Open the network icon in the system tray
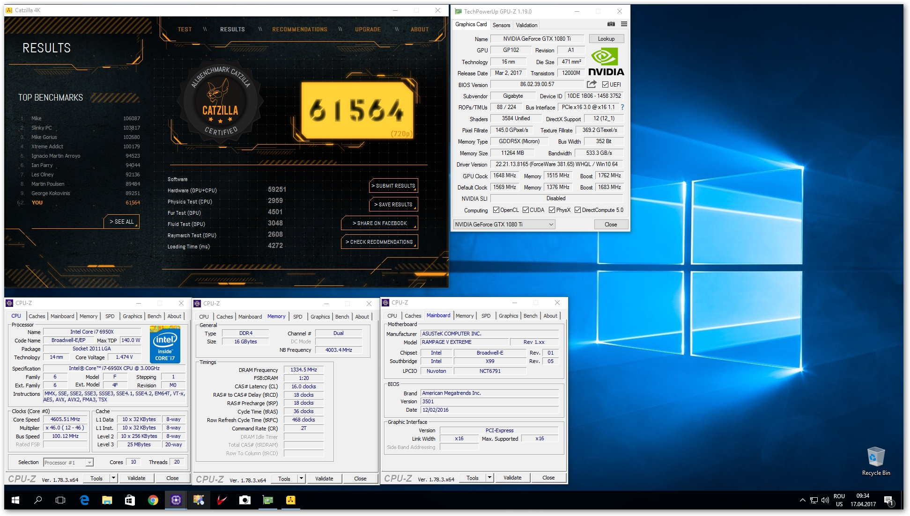Image resolution: width=910 pixels, height=516 pixels. (x=814, y=500)
